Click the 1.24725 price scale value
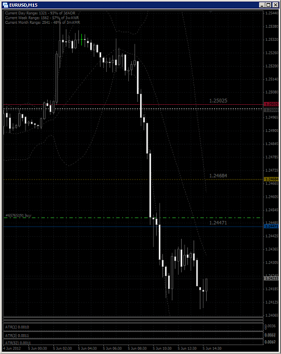Screen dimensions: 281x354 coord(272,170)
